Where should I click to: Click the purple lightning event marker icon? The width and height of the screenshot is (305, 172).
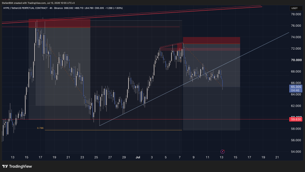[222, 151]
